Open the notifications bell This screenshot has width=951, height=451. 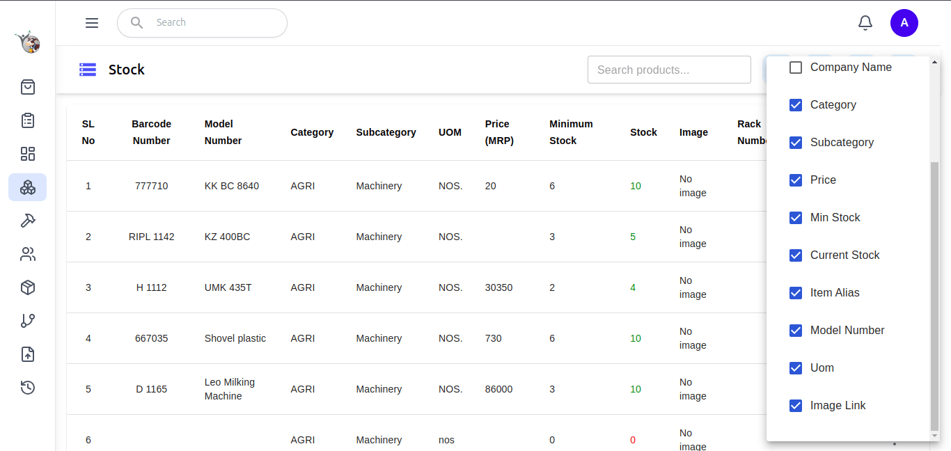click(865, 23)
